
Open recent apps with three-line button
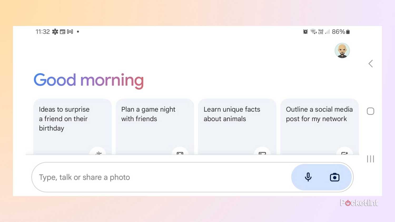371,159
